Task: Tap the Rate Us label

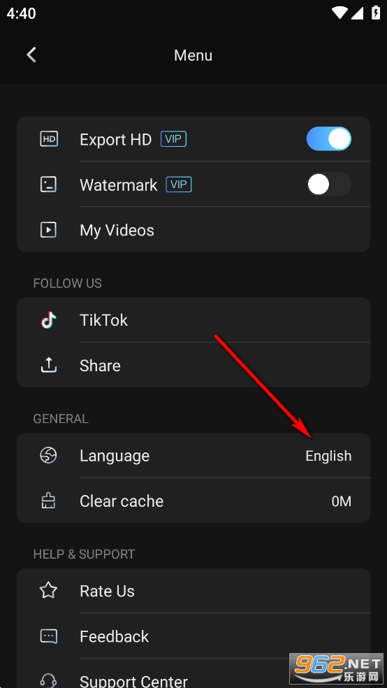Action: [107, 591]
